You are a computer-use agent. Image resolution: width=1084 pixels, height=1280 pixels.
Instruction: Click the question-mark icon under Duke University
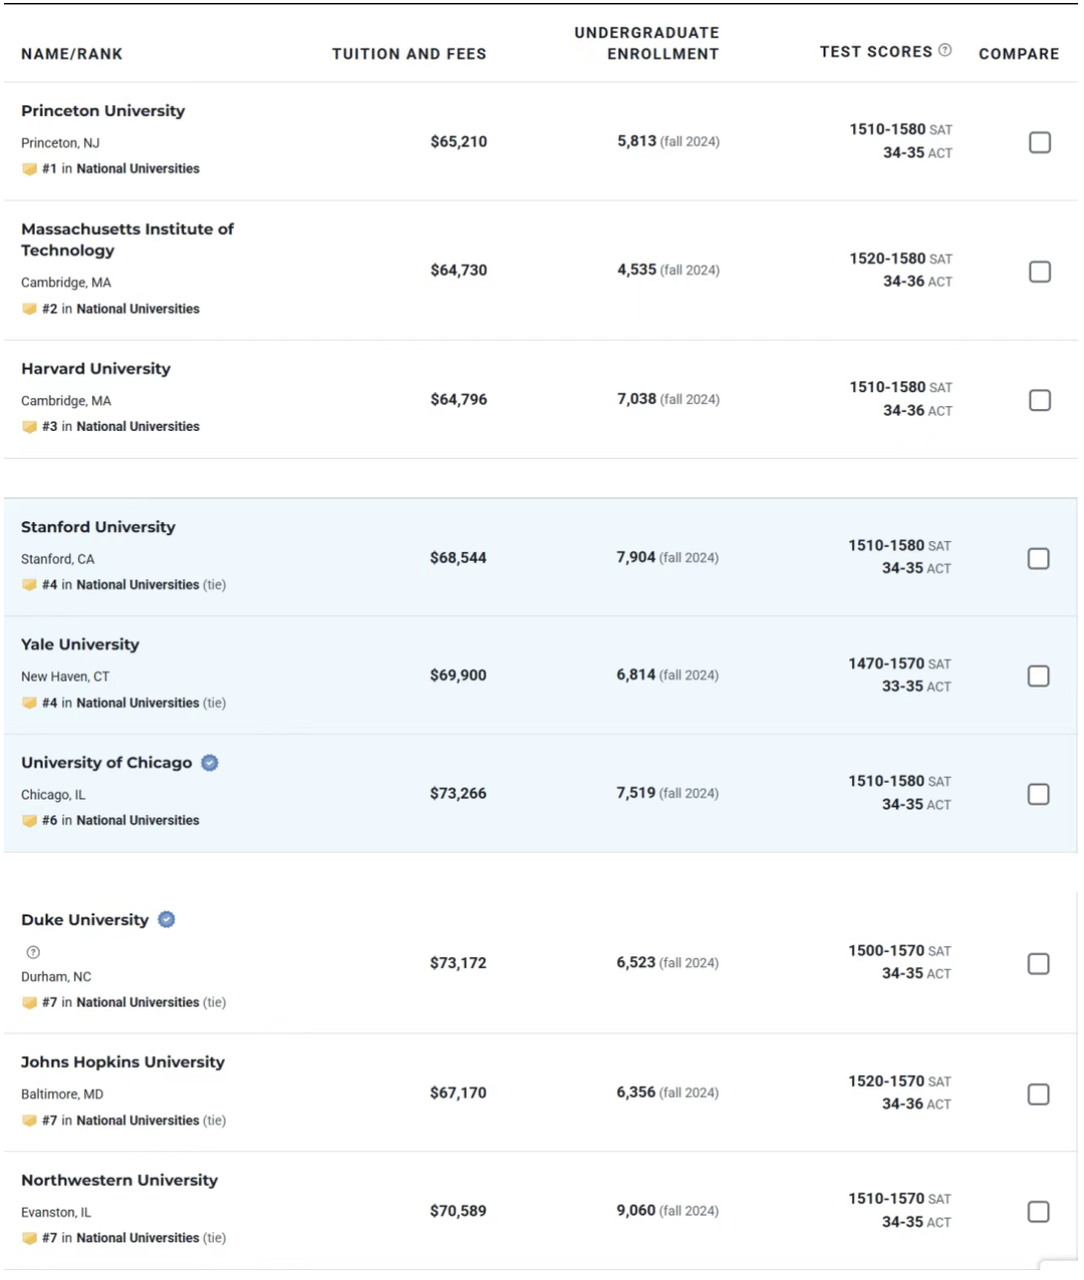pos(33,952)
